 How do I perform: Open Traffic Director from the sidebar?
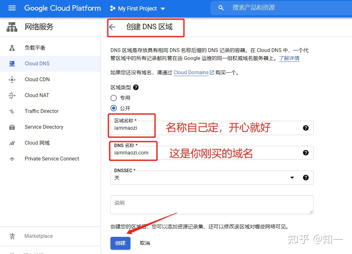click(41, 111)
